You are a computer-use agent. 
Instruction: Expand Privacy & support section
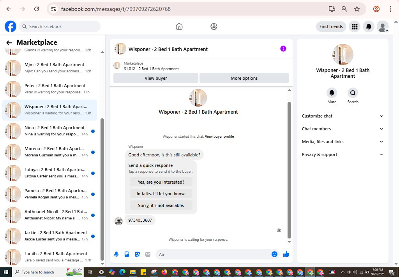343,154
